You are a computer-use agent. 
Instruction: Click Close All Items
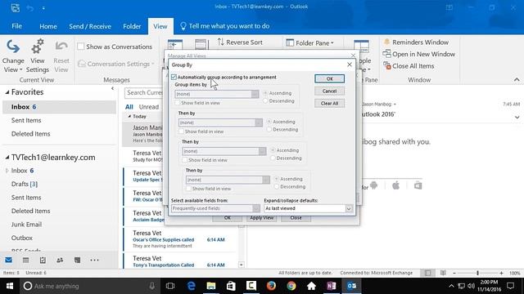(x=409, y=66)
